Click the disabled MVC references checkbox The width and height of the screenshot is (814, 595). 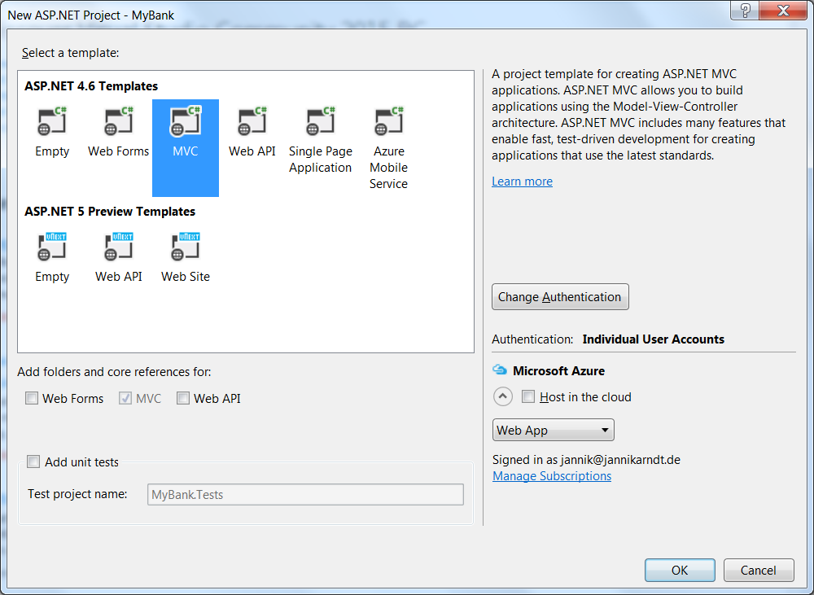coord(125,398)
